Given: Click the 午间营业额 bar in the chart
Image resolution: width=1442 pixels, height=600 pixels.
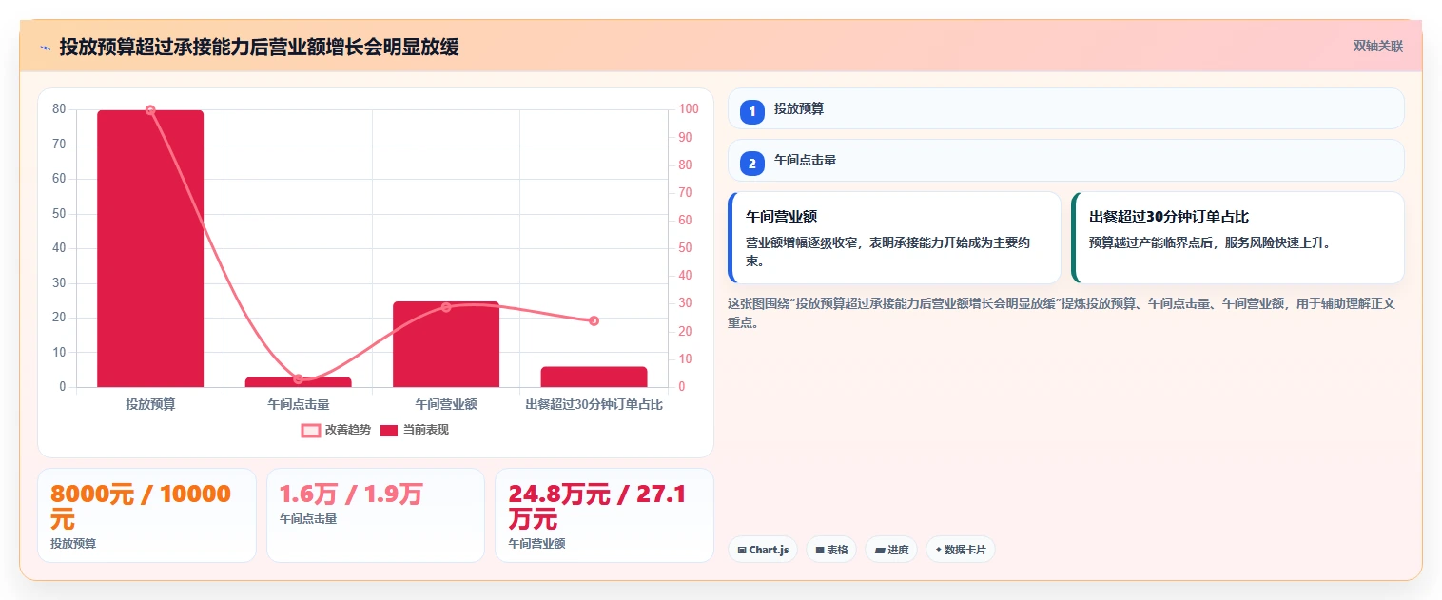Looking at the screenshot, I should [x=446, y=344].
